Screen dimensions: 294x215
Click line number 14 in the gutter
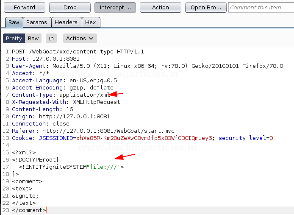[6, 145]
